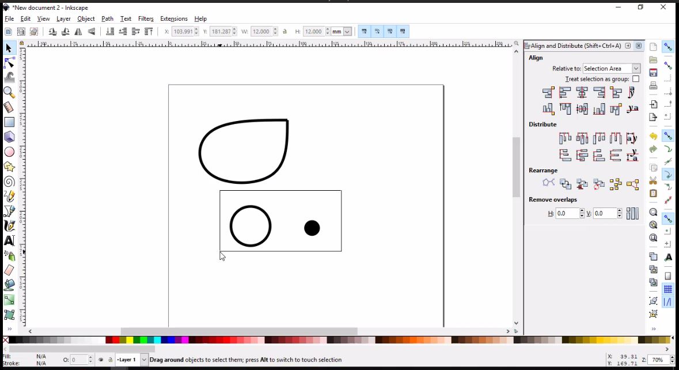
Task: Click the Undo yellow arrow icon
Action: click(x=653, y=136)
